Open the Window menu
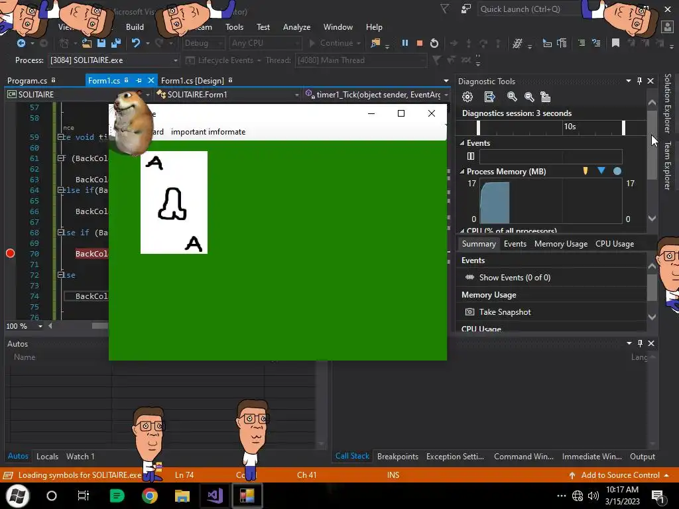The width and height of the screenshot is (679, 509). 338,27
